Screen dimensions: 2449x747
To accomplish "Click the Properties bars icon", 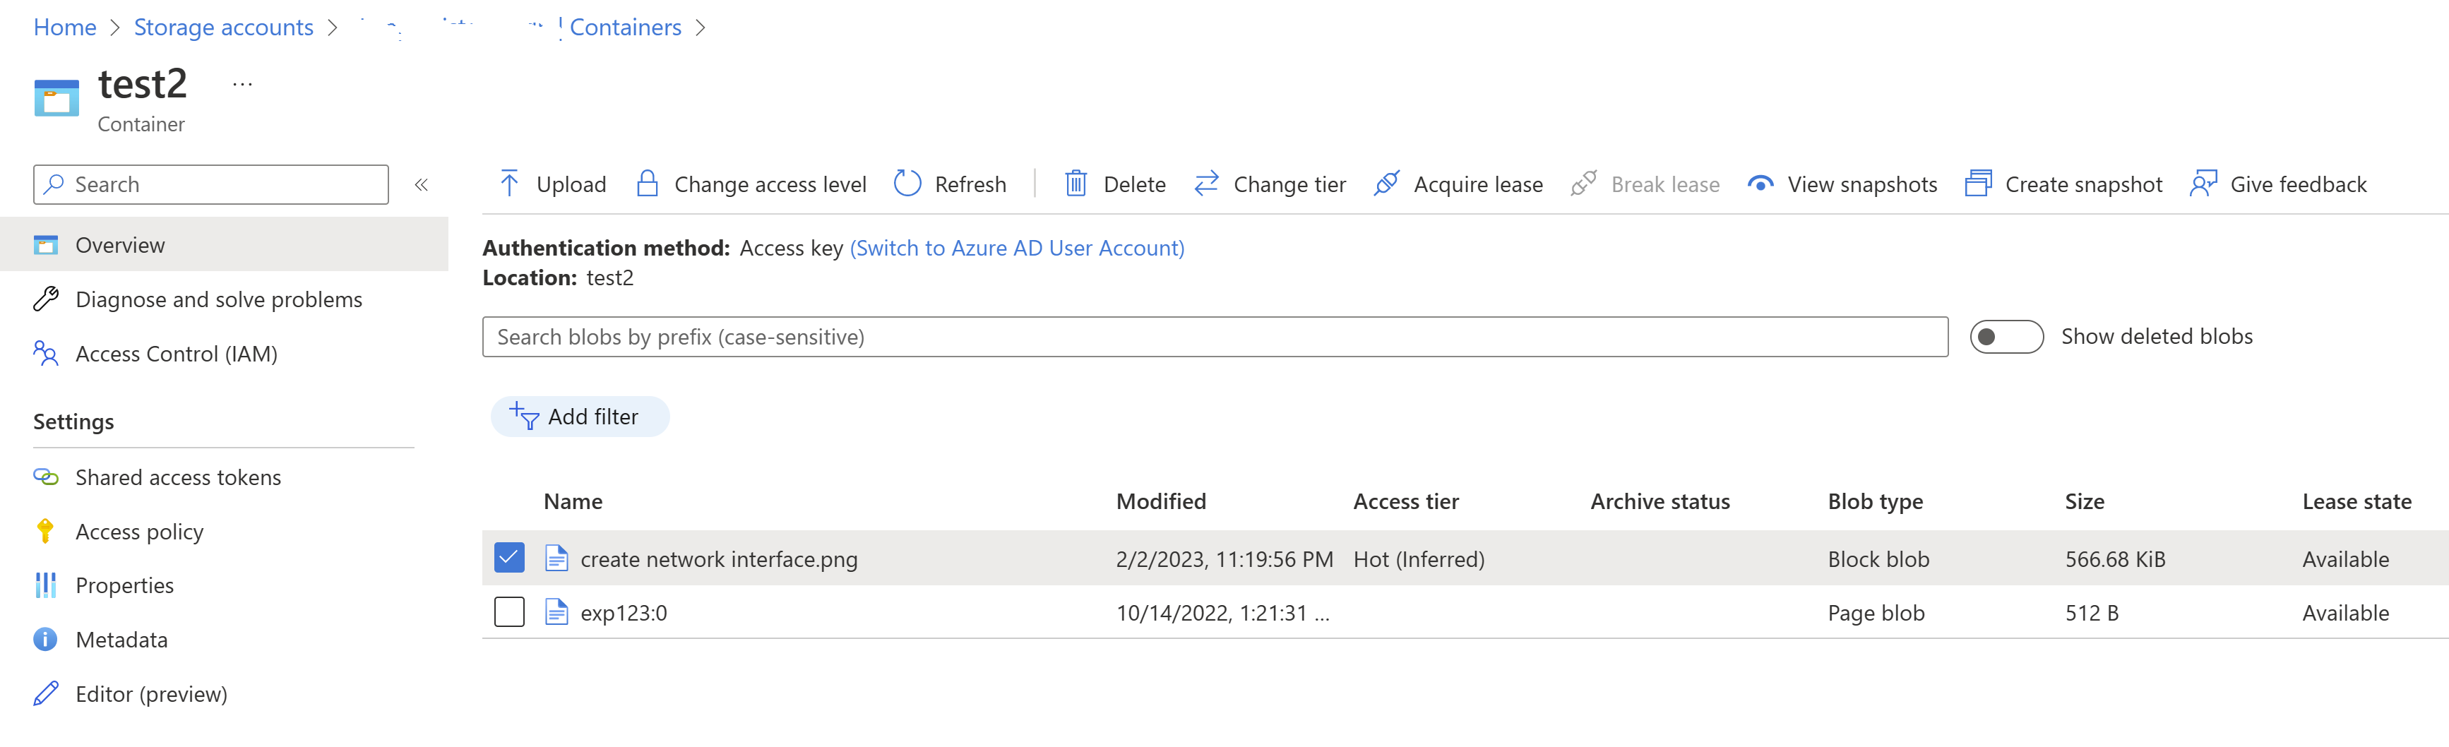I will [x=46, y=585].
